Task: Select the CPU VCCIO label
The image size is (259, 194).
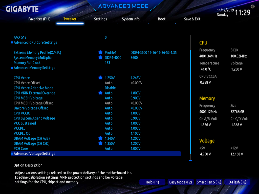Action: pyautogui.click(x=22, y=113)
